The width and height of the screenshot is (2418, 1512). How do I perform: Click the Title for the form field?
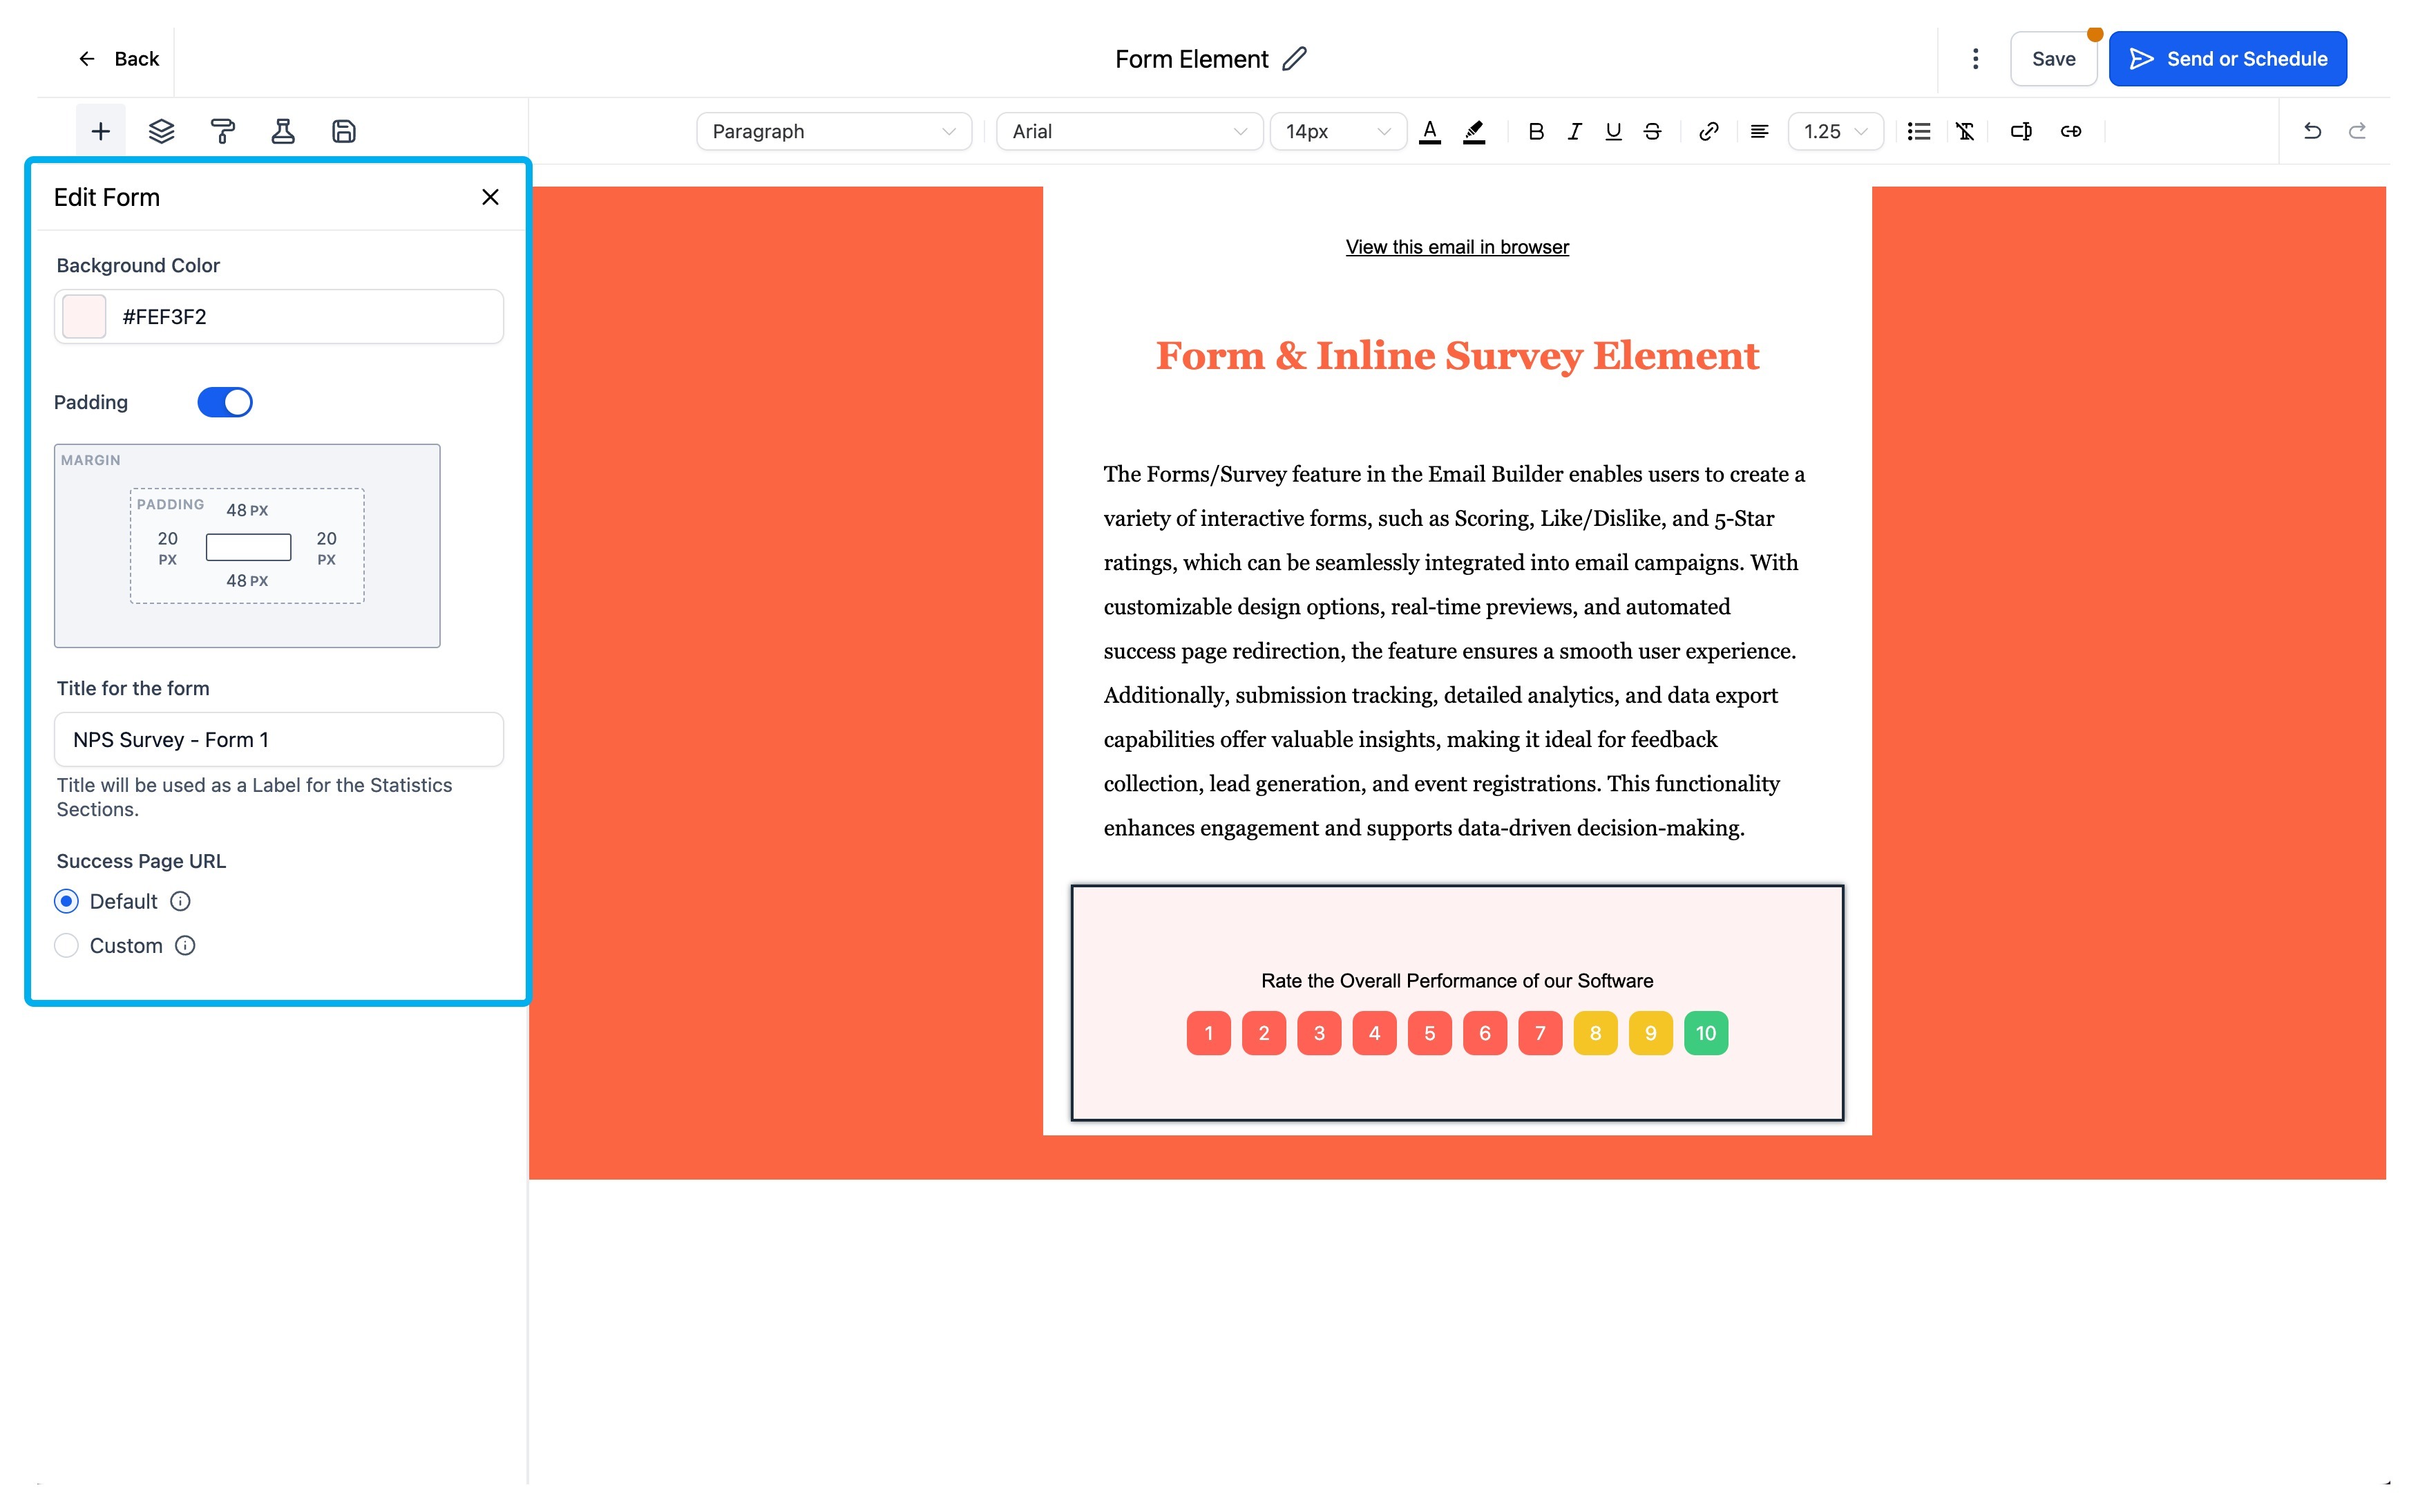point(279,739)
